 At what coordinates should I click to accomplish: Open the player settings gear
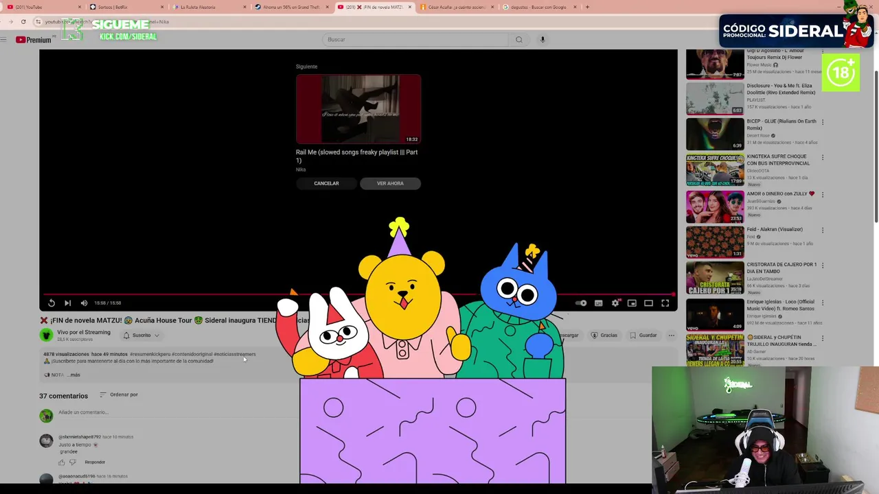click(615, 303)
